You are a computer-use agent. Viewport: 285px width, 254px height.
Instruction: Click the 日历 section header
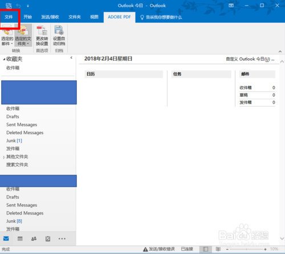pyautogui.click(x=124, y=74)
